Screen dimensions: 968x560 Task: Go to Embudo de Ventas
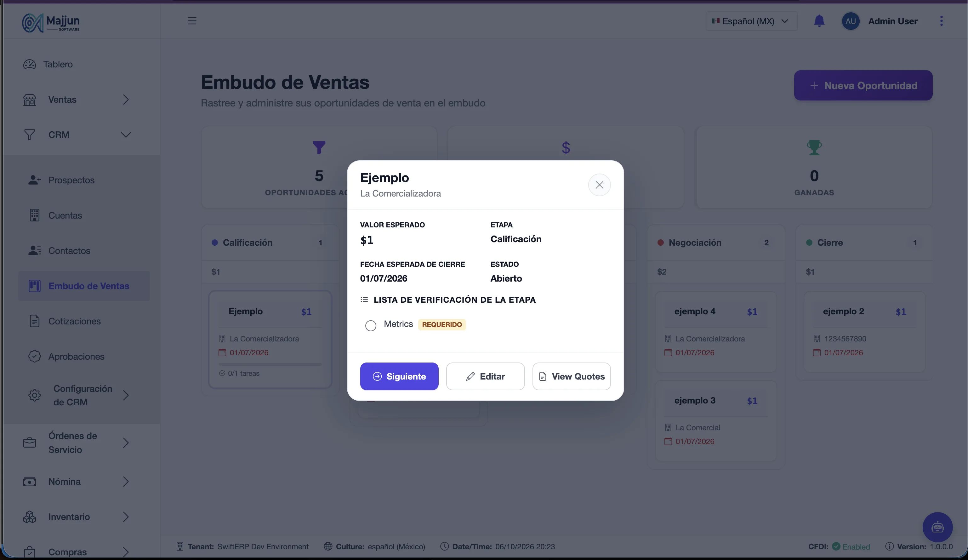pos(84,286)
